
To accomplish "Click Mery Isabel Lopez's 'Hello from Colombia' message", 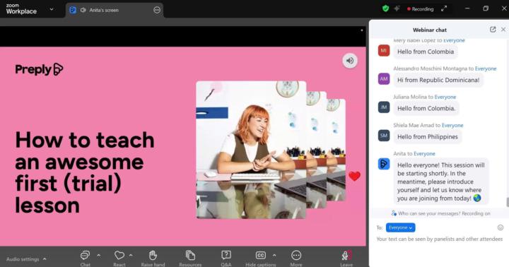I will pyautogui.click(x=426, y=52).
